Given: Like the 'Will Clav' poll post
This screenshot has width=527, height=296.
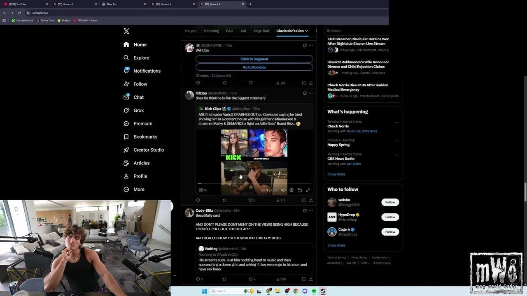Looking at the screenshot, I should click(251, 83).
